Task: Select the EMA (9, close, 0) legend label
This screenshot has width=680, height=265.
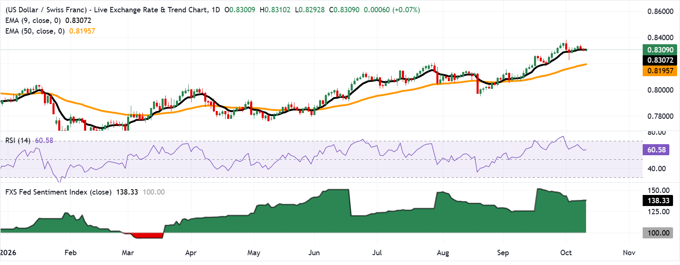Action: pos(33,20)
